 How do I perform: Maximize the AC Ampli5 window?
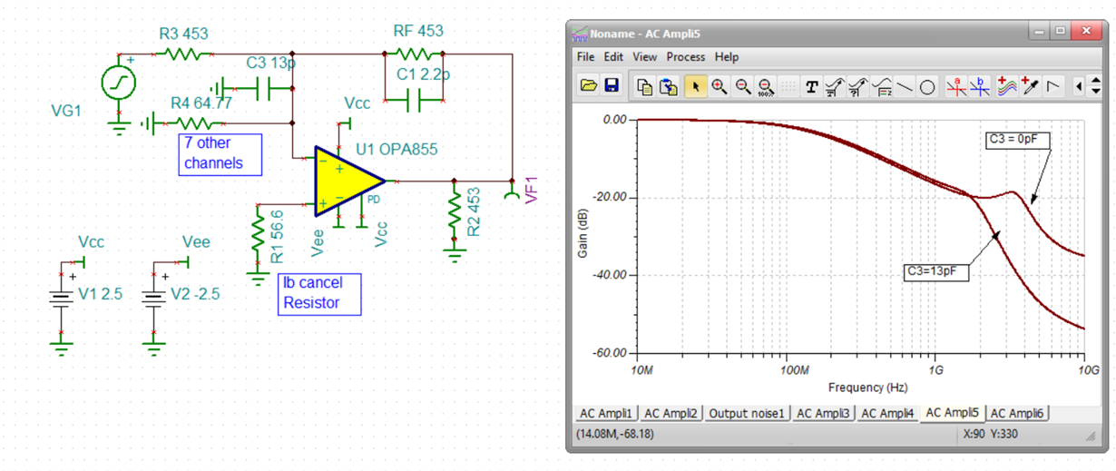[x=1058, y=33]
